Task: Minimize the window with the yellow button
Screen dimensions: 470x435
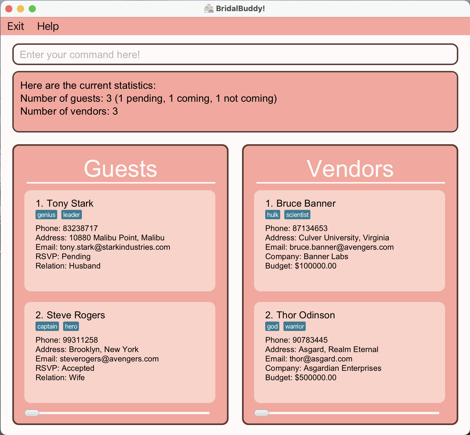Action: coord(21,9)
